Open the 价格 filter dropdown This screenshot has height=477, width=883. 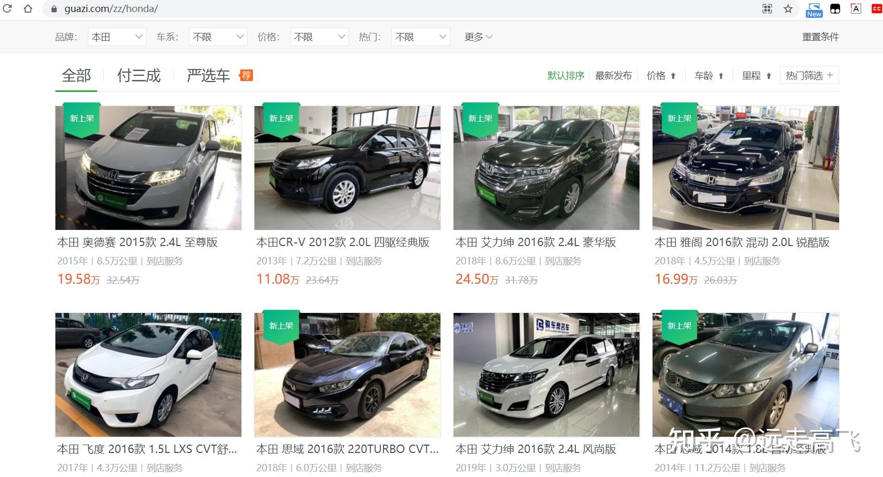pyautogui.click(x=319, y=37)
